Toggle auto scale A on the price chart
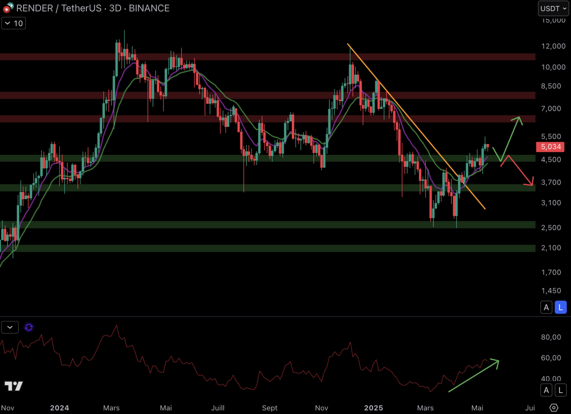 tap(546, 307)
